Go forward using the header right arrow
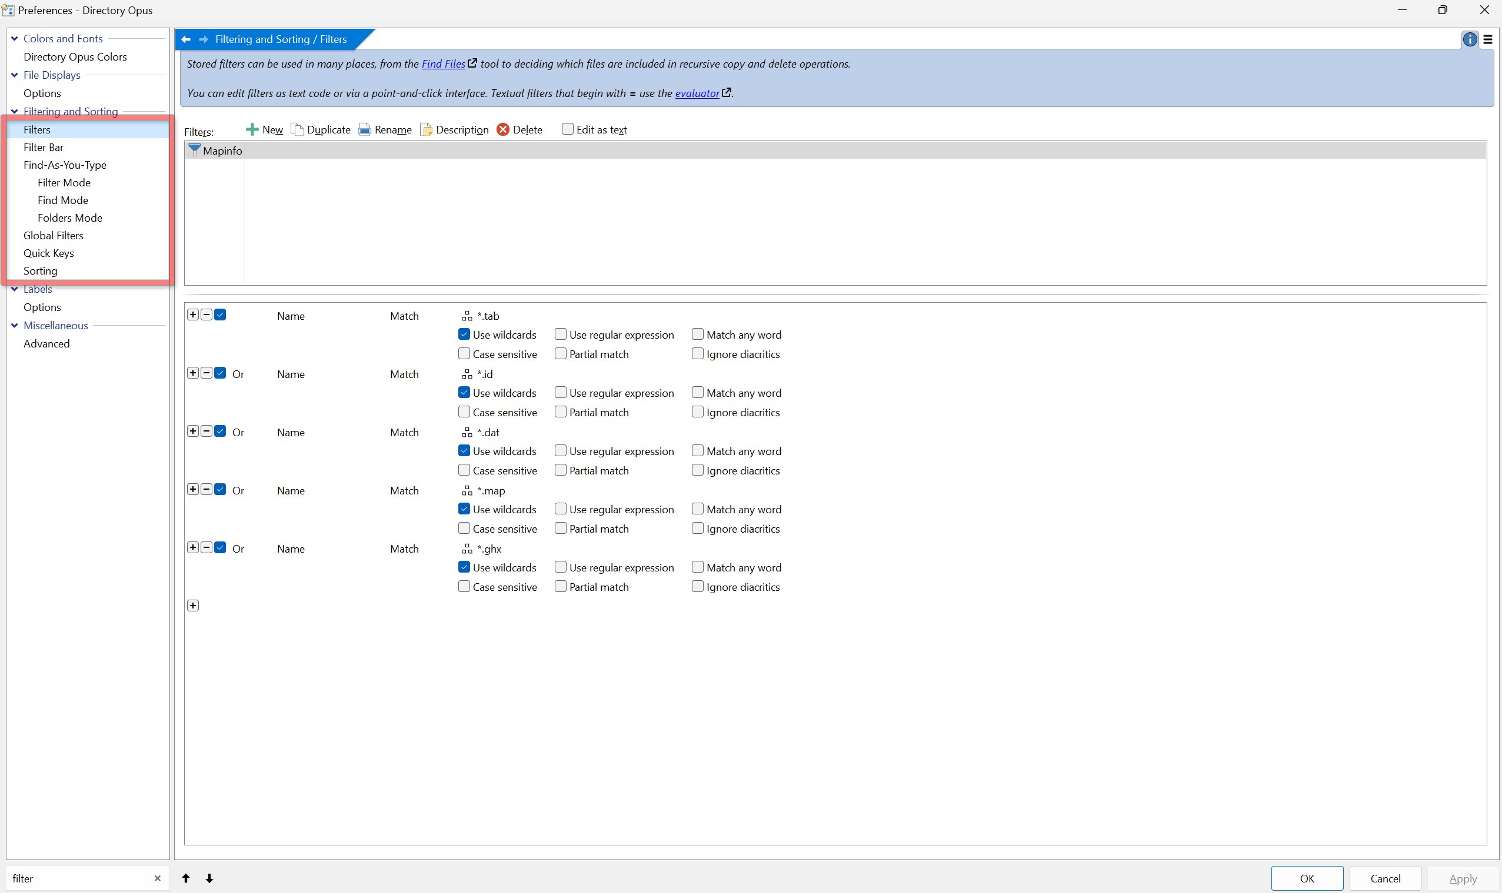 click(x=204, y=39)
